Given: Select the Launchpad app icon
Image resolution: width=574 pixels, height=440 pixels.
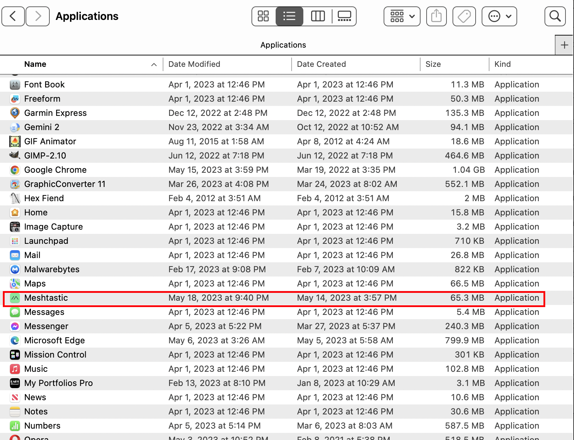Looking at the screenshot, I should (x=15, y=241).
